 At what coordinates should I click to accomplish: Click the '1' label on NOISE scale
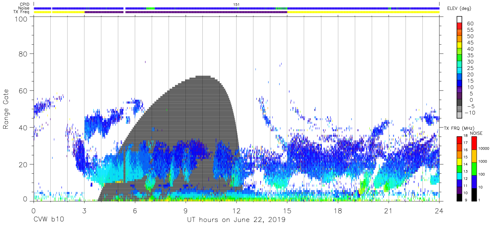(x=479, y=200)
